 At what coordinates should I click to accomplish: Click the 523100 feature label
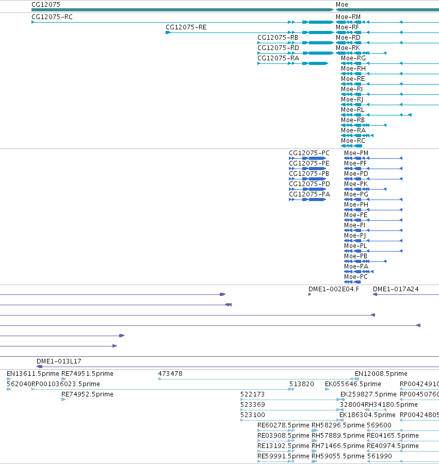pyautogui.click(x=253, y=415)
